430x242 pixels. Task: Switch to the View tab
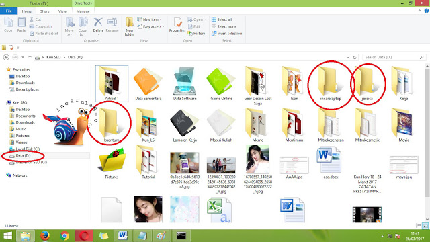[62, 11]
